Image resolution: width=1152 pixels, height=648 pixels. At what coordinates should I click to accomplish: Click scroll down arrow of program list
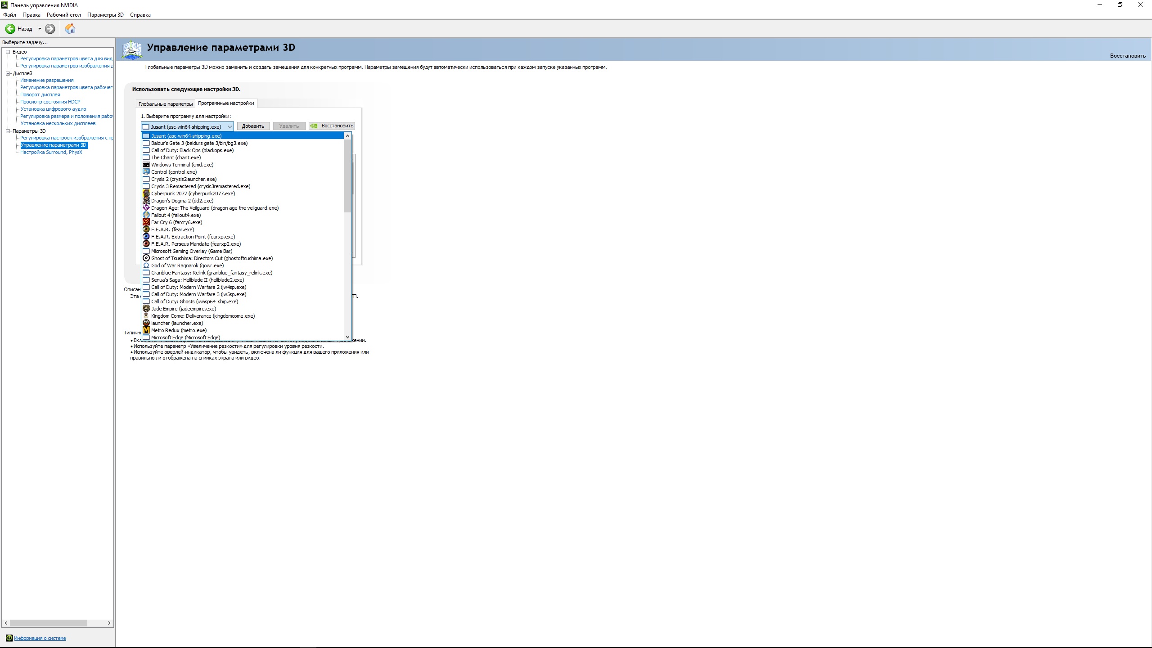347,337
